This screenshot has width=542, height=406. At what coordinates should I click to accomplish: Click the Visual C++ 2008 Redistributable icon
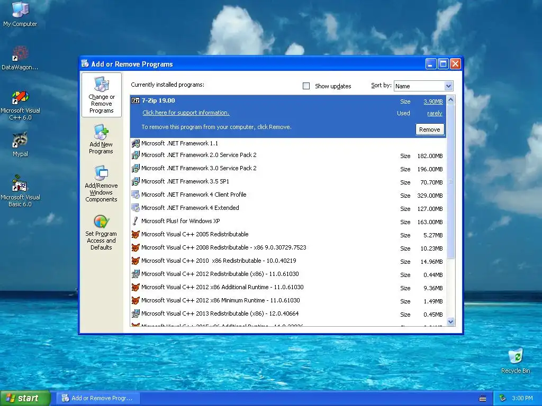[x=135, y=247]
